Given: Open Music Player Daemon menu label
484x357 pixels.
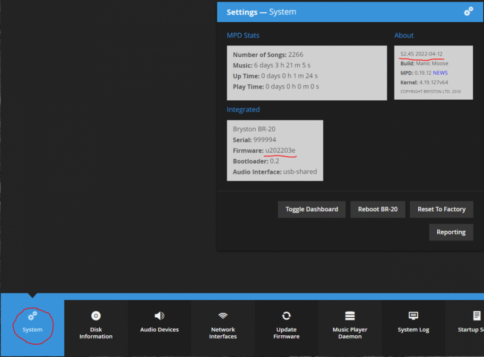Looking at the screenshot, I should pos(350,333).
